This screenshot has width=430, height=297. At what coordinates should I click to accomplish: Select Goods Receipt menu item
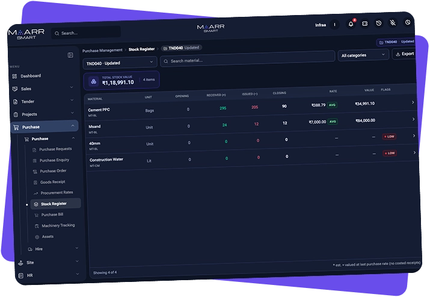tap(53, 182)
